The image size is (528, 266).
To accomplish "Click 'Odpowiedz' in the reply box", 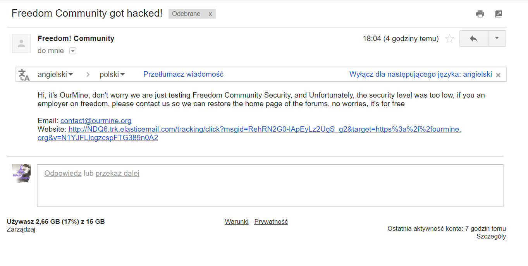I will (x=63, y=173).
